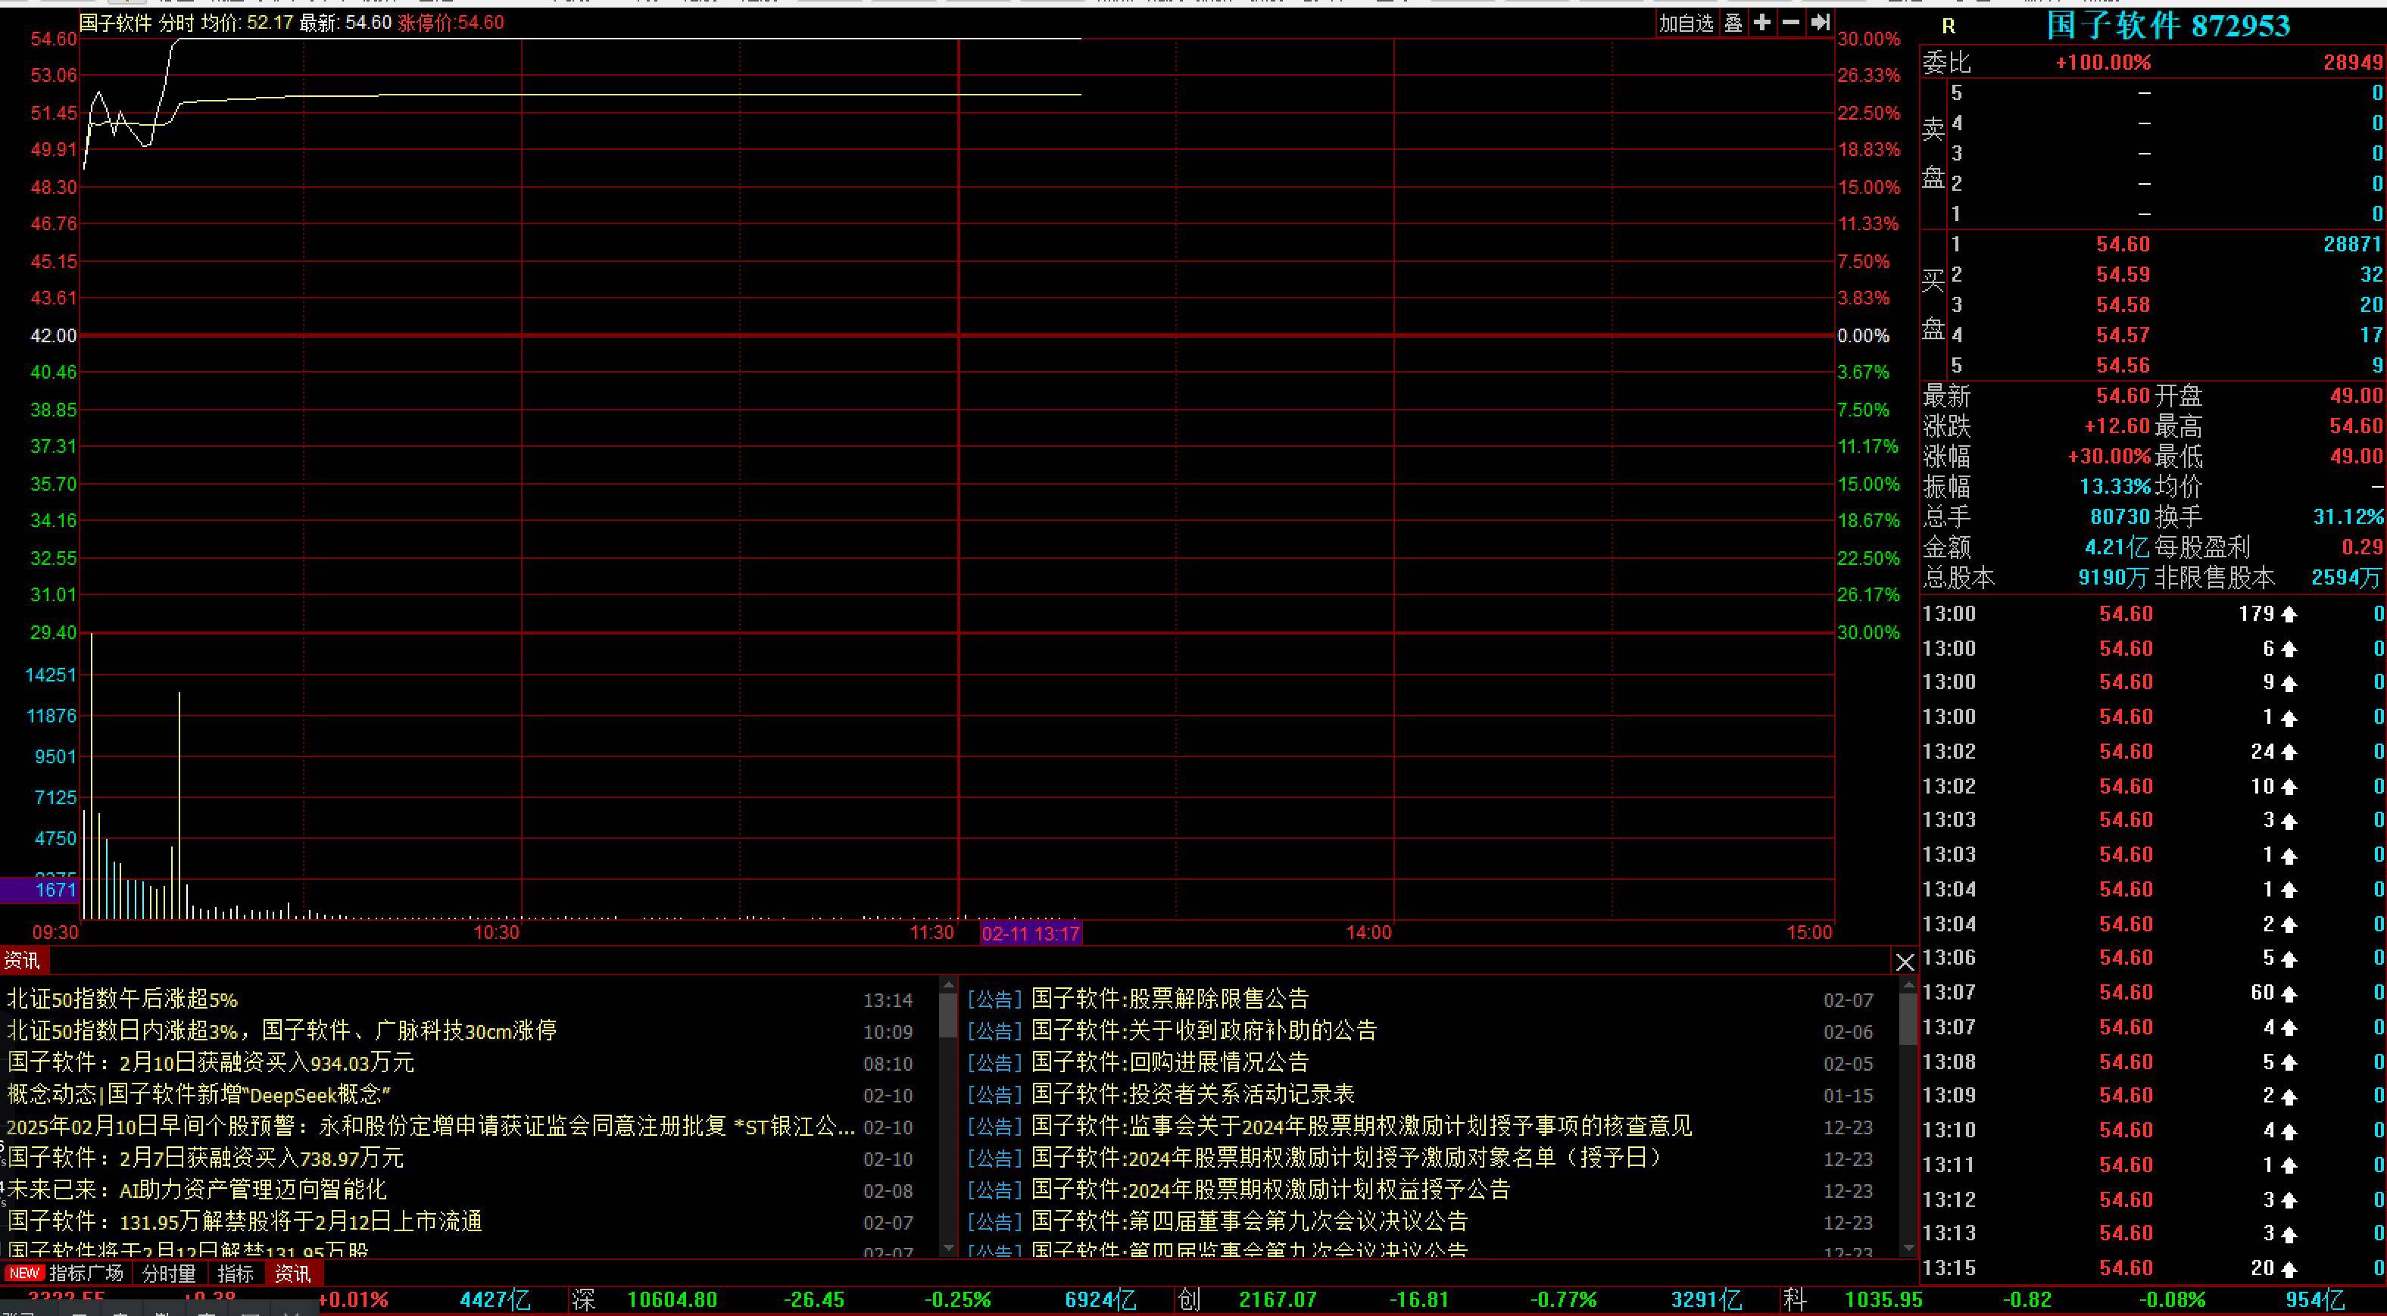
Task: Open news 国子软件新增DeepSeek概念
Action: 199,1094
